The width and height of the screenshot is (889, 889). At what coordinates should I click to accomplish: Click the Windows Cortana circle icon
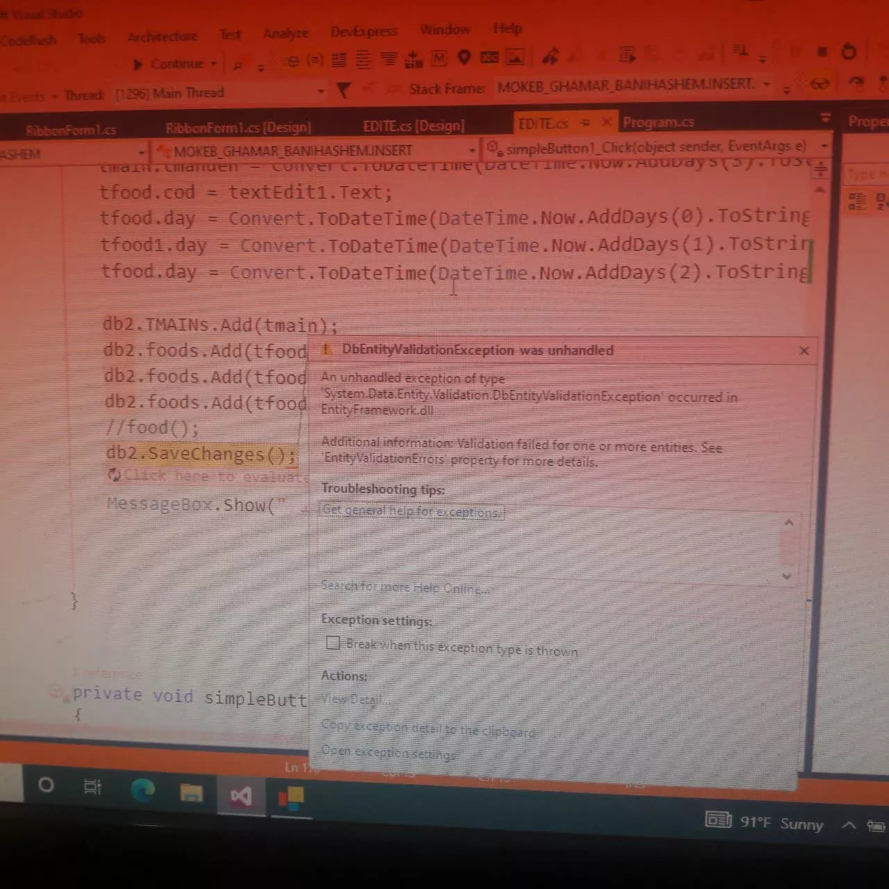point(46,785)
